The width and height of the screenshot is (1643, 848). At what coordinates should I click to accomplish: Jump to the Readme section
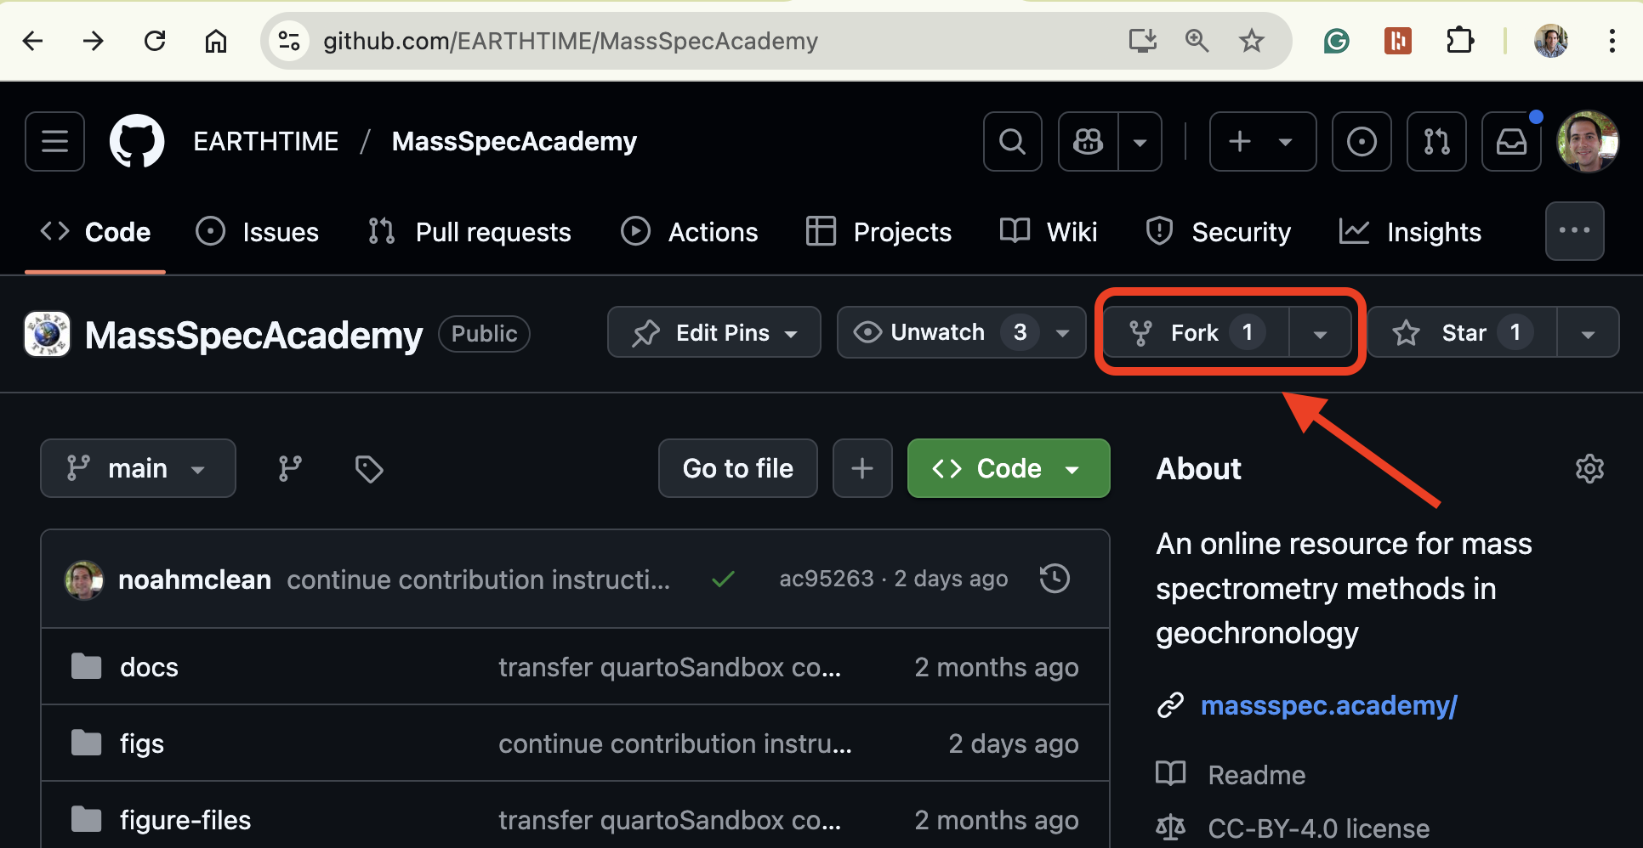point(1256,775)
